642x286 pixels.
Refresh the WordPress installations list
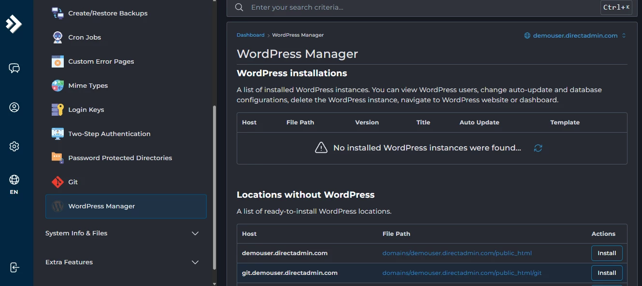538,148
